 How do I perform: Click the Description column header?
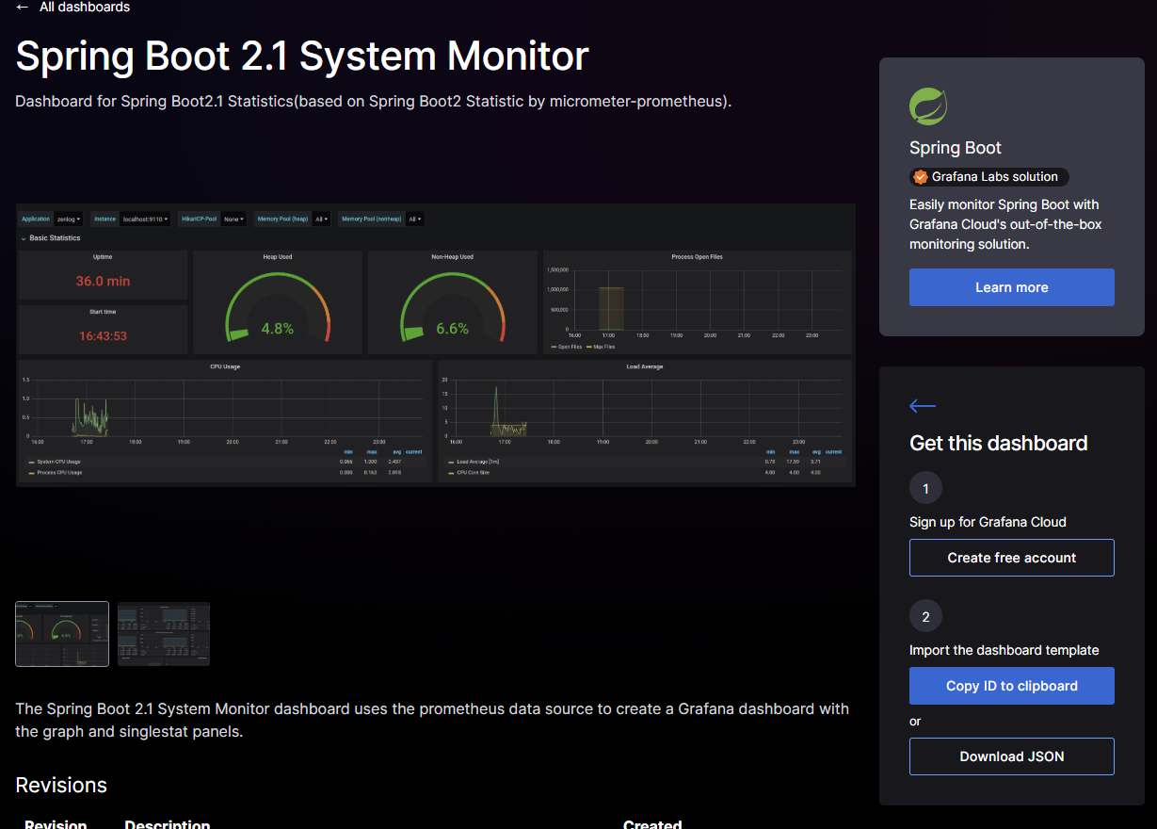[168, 824]
